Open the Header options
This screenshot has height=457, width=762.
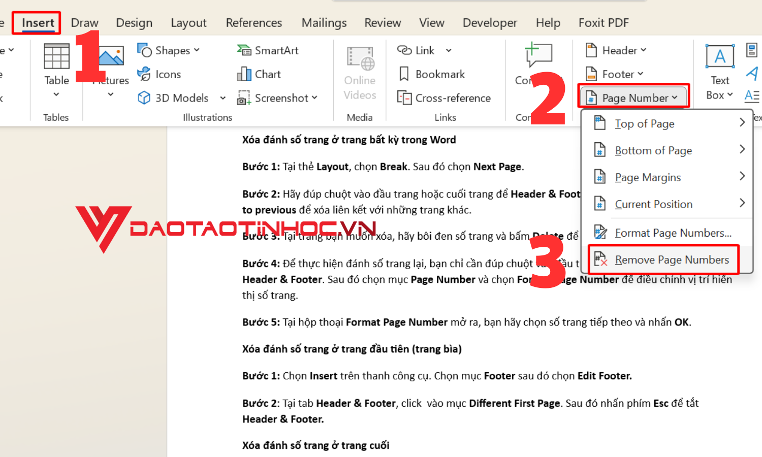pyautogui.click(x=615, y=50)
